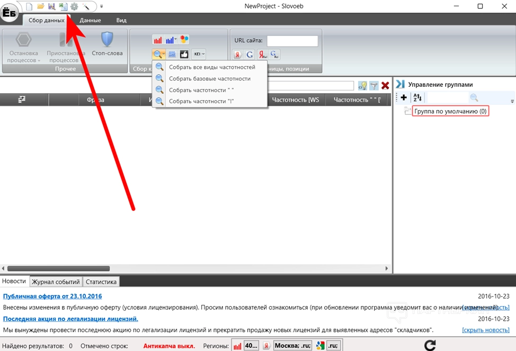
Task: Click the Google icon in status bar regions
Action: click(x=320, y=346)
